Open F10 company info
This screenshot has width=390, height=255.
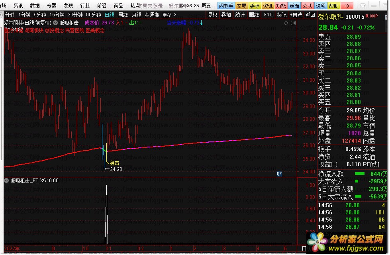pyautogui.click(x=268, y=15)
